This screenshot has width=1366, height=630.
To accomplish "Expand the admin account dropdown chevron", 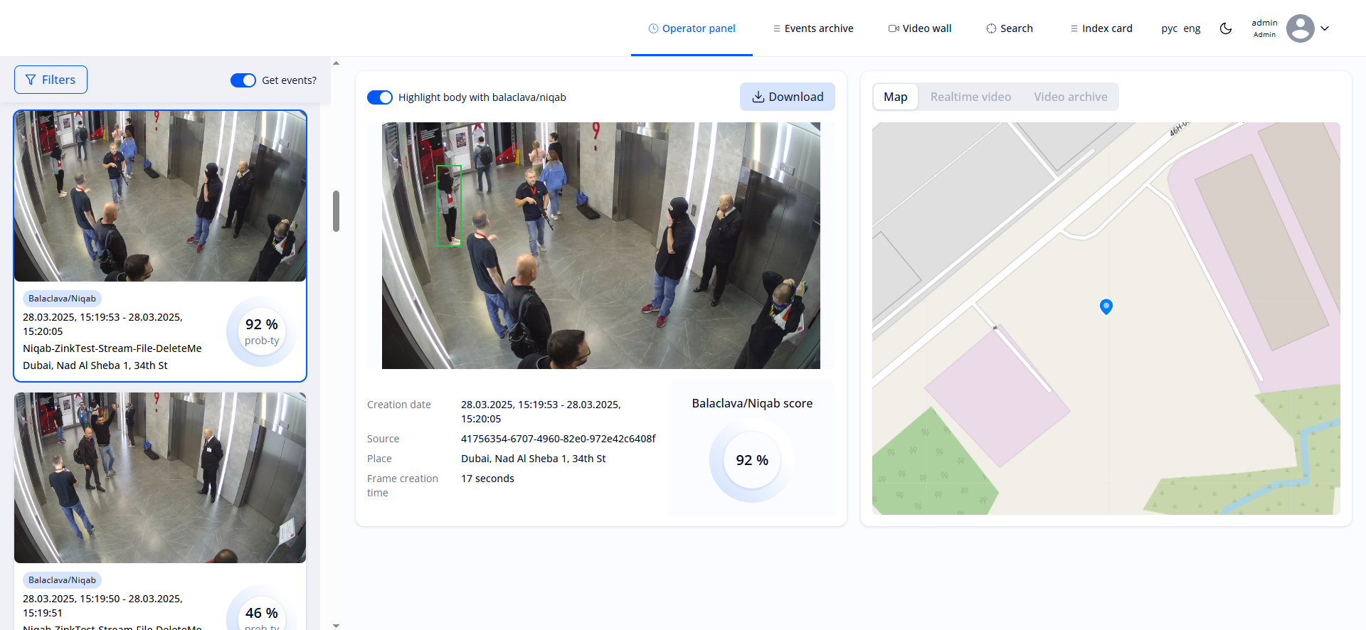I will 1325,28.
